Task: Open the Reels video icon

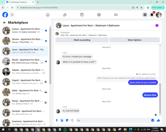Action: tap(82, 15)
